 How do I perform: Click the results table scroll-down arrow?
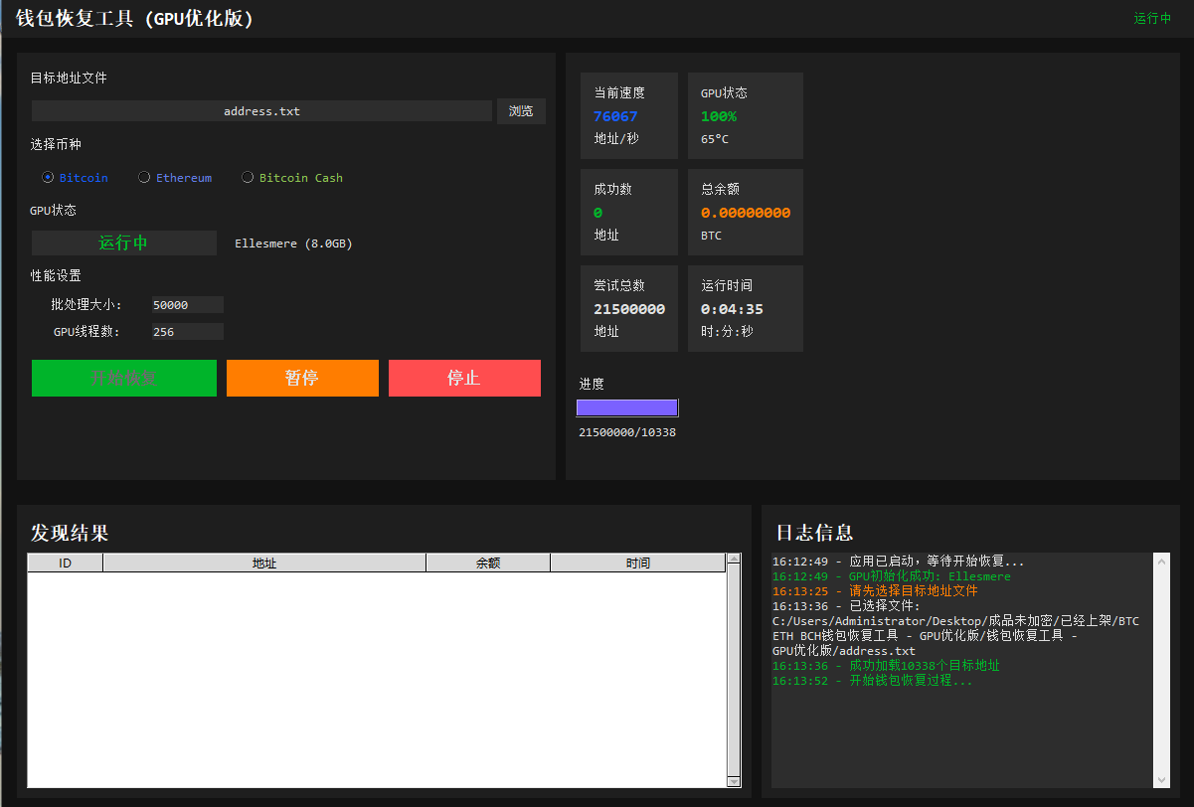coord(734,781)
